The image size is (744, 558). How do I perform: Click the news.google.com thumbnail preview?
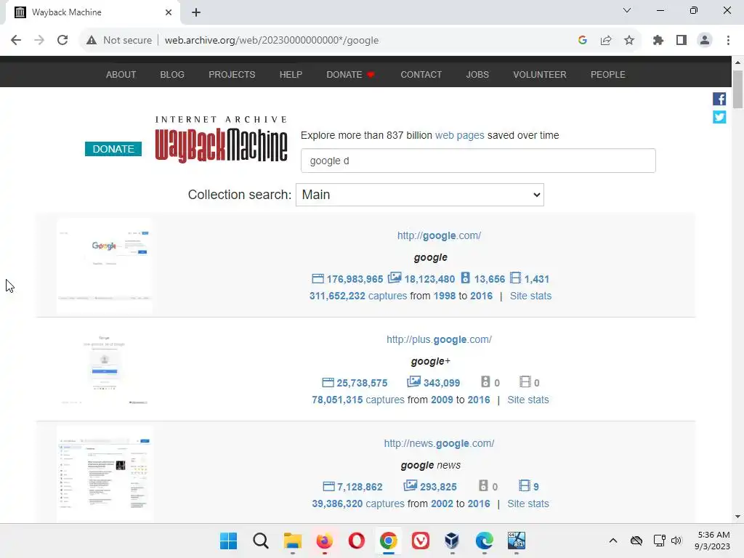(x=105, y=474)
